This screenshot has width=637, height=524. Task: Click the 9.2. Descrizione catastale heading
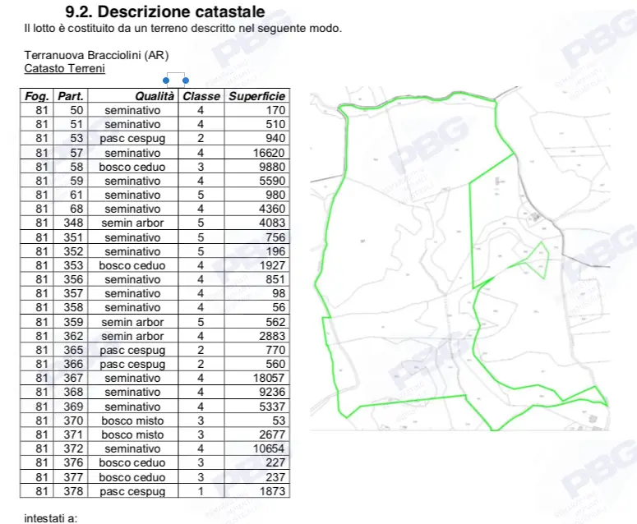coord(165,11)
